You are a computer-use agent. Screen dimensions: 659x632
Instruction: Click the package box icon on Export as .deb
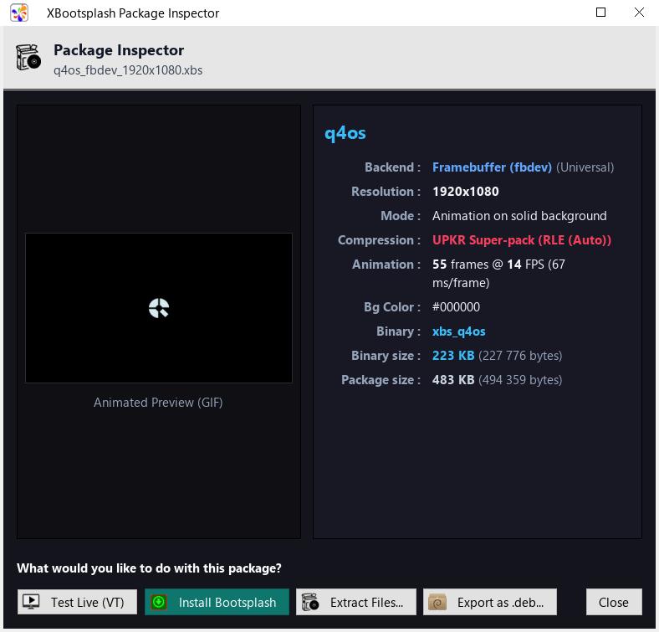[437, 602]
